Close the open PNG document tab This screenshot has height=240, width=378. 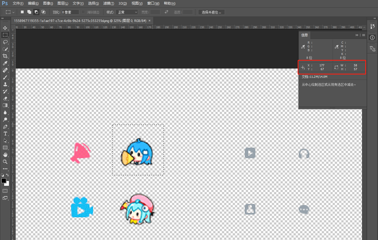[x=150, y=21]
